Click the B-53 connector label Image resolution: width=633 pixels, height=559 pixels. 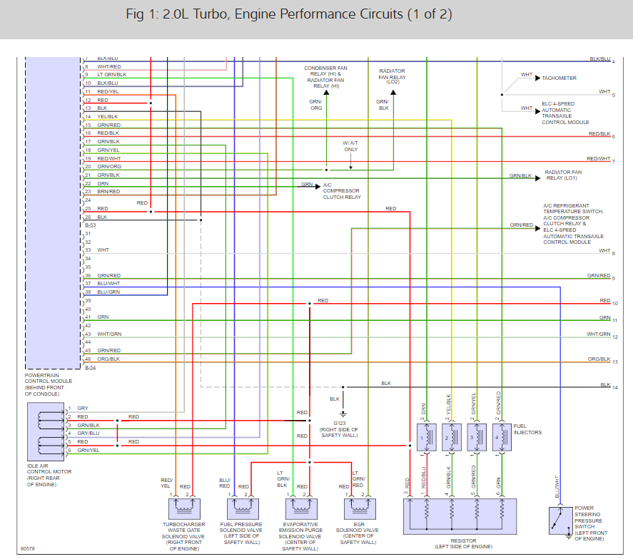(91, 225)
